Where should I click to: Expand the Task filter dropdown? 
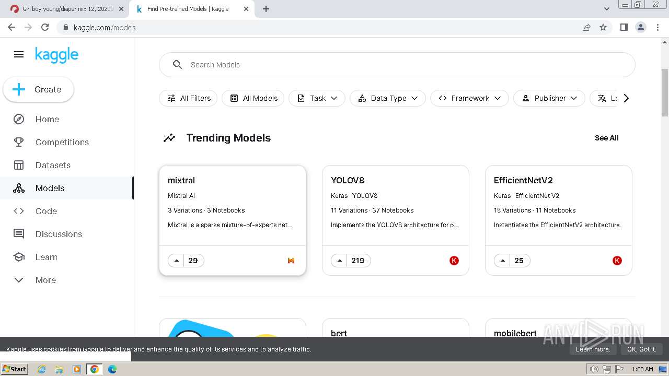[x=317, y=98]
